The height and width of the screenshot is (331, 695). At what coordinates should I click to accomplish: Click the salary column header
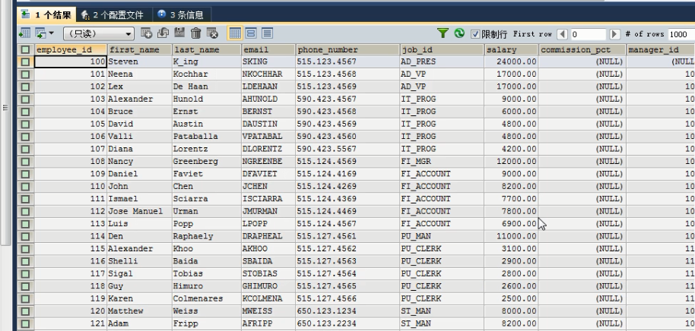512,49
